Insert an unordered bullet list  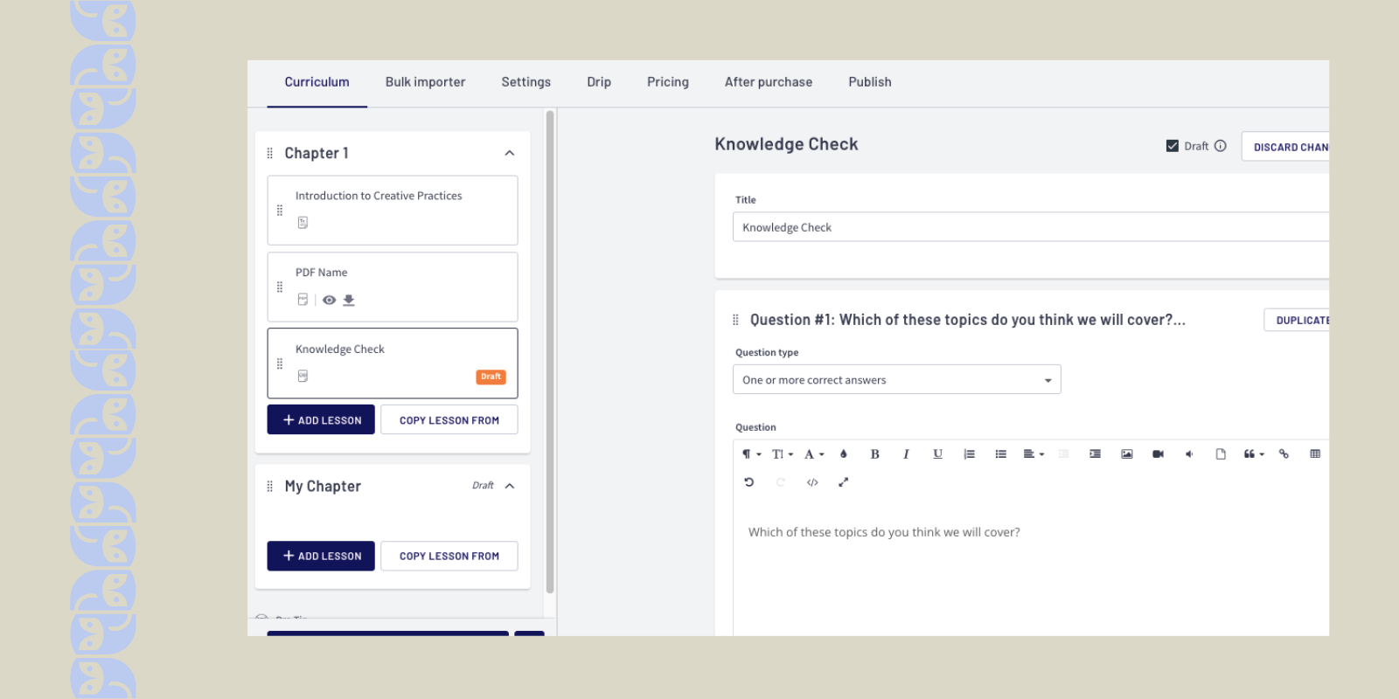[1000, 454]
